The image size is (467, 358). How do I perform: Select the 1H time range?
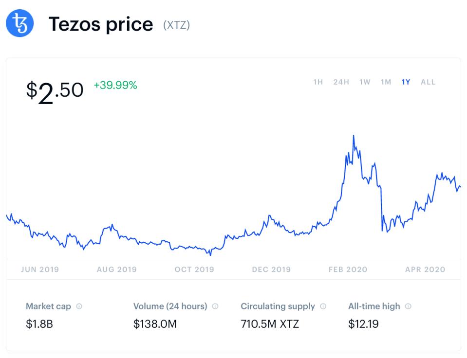tap(318, 82)
